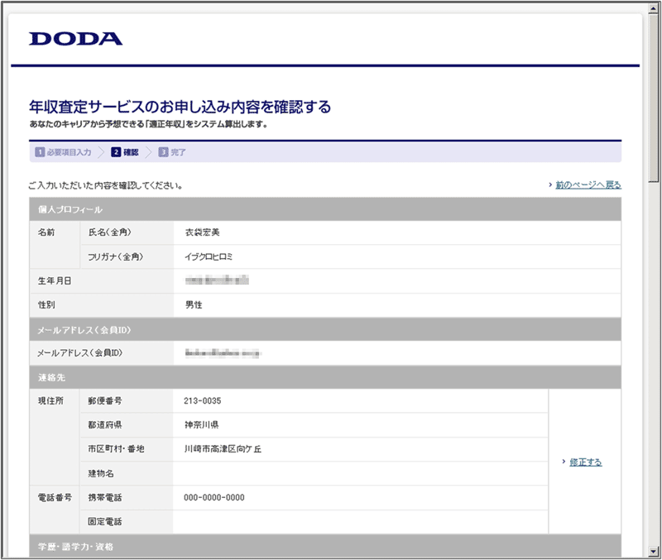Viewport: 662px width, 560px height.
Task: Click the vertical scrollbar thumb
Action: [654, 91]
